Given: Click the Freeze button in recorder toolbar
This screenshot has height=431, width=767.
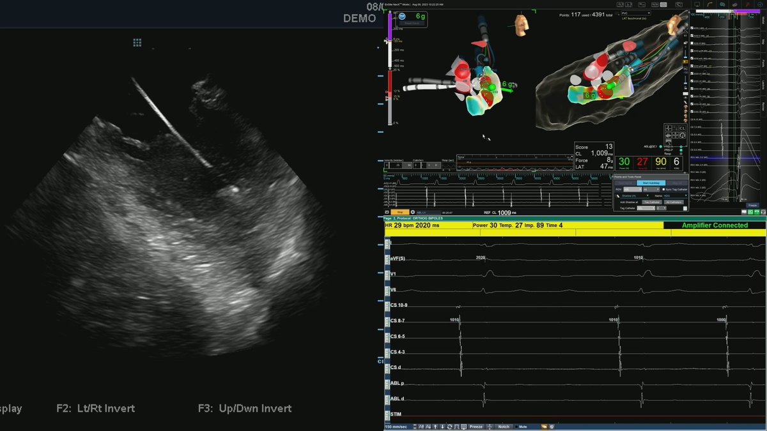Looking at the screenshot, I should (476, 427).
